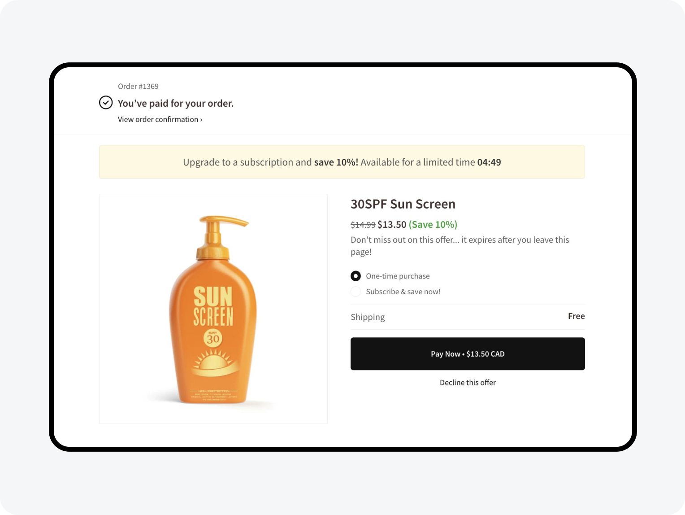Click the crossed-out $14.99 original price
This screenshot has width=685, height=515.
pos(363,225)
